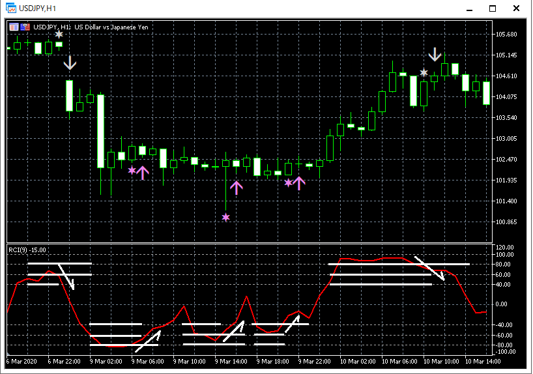Click the 102.470 price scale label
Viewport: 533px width, 374px height.
coord(506,159)
